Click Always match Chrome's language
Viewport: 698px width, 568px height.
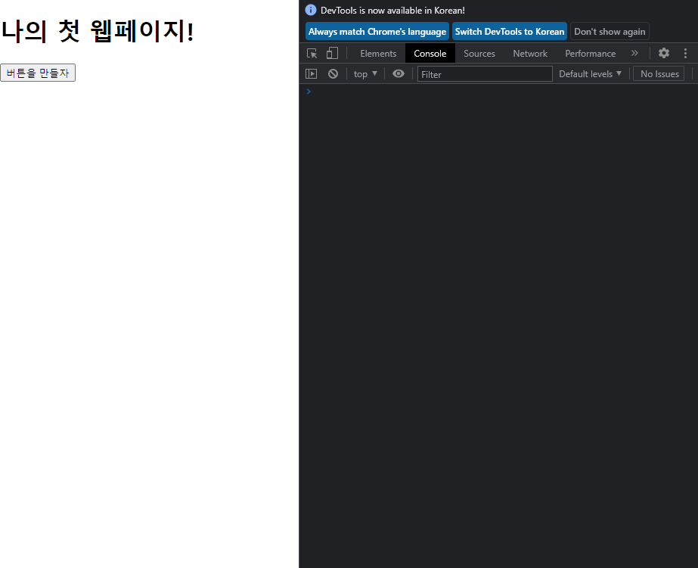point(377,32)
